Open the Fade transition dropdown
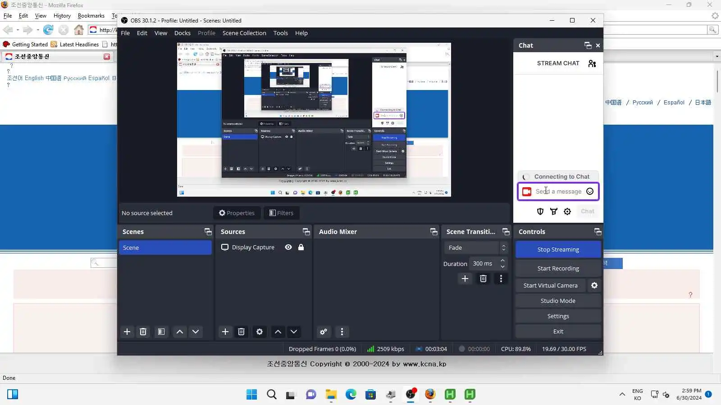The height and width of the screenshot is (405, 721). pos(476,247)
